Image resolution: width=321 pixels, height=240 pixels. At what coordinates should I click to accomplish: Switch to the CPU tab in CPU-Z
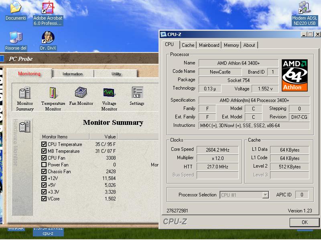click(x=169, y=44)
